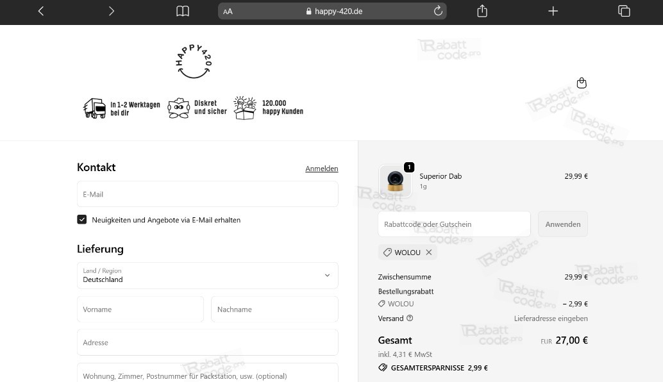The image size is (663, 382).
Task: Click the Diskret und sicher icon
Action: [178, 108]
